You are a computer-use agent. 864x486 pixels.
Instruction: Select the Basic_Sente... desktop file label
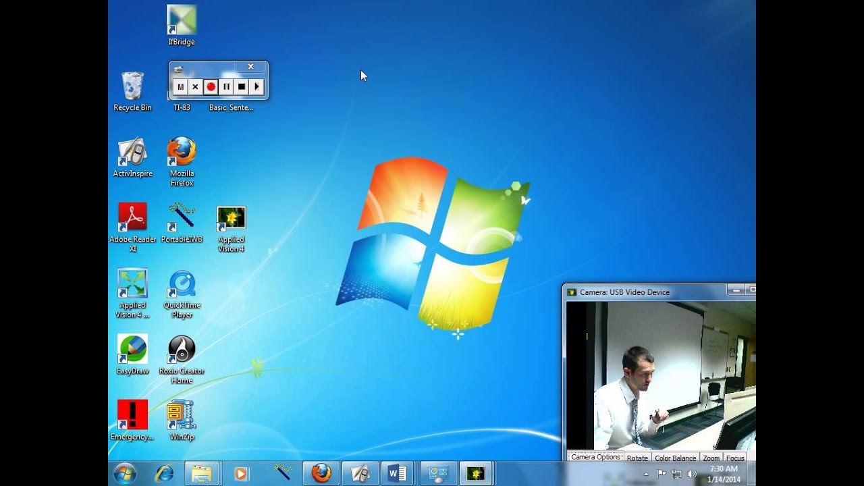point(231,107)
